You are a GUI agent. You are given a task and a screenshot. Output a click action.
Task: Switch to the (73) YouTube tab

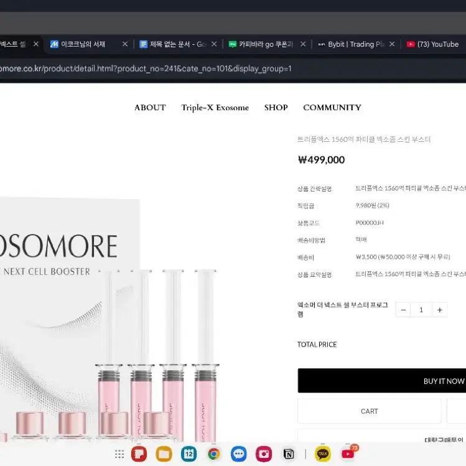(x=433, y=44)
